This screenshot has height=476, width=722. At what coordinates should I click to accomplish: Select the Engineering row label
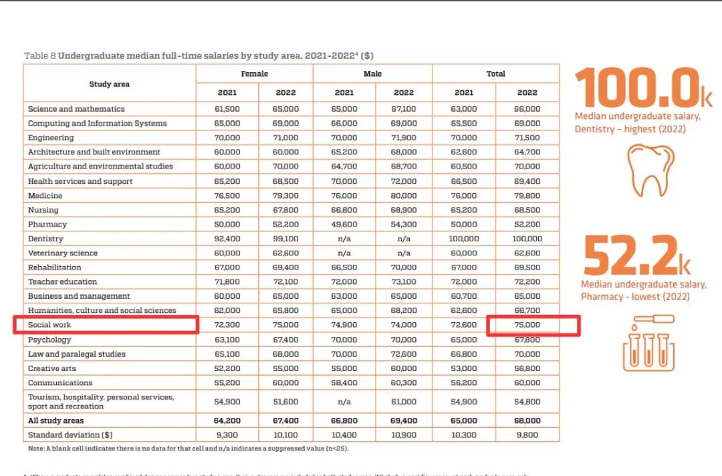[x=51, y=138]
